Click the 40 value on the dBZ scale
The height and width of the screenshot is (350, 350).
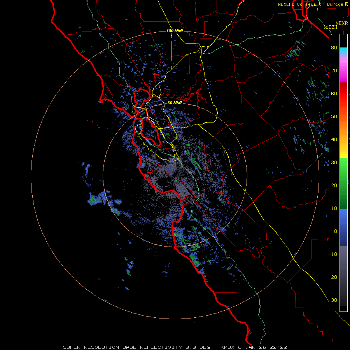coord(334,139)
